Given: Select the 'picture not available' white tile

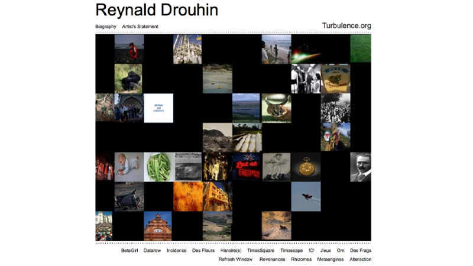Looking at the screenshot, I should pos(158,108).
